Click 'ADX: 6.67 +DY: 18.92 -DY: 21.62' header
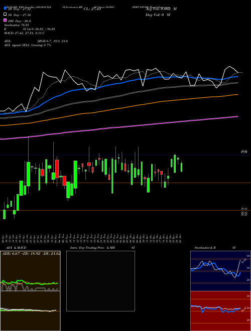The width and height of the screenshot is (251, 331). coord(31,253)
